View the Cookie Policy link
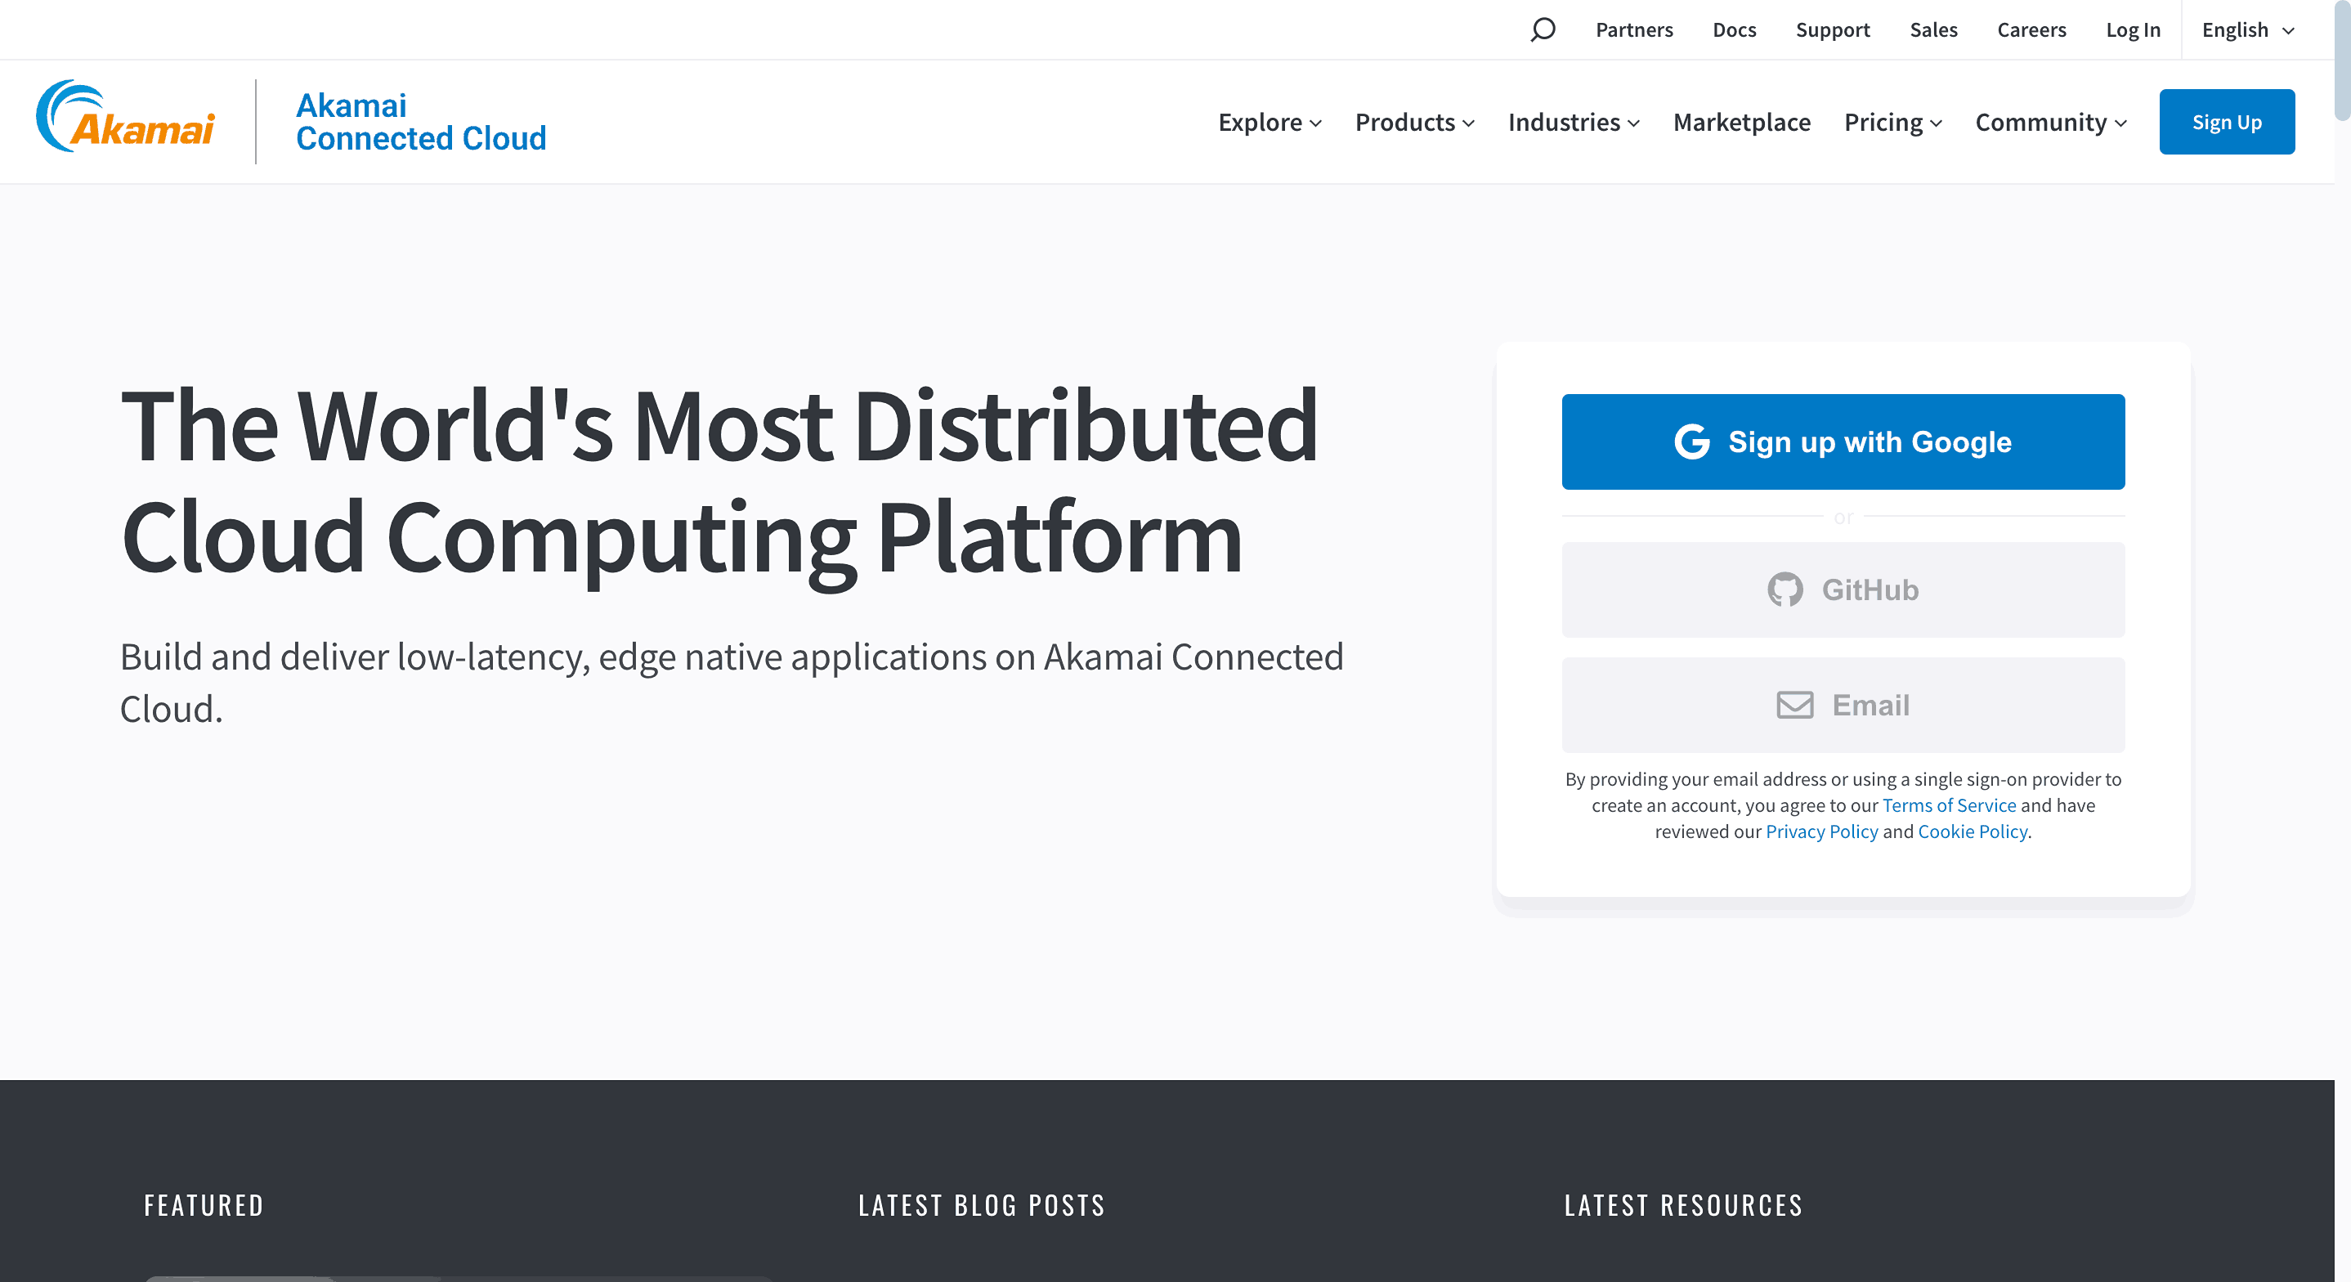Screen dimensions: 2351x1282 pyautogui.click(x=1972, y=831)
